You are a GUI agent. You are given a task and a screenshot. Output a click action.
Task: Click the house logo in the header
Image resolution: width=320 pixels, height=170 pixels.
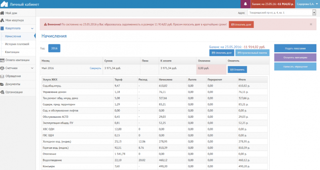pyautogui.click(x=4, y=4)
